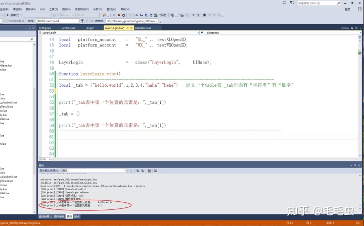The image size is (364, 226).
Task: Click the Step Out icon
Action: pos(151,15)
